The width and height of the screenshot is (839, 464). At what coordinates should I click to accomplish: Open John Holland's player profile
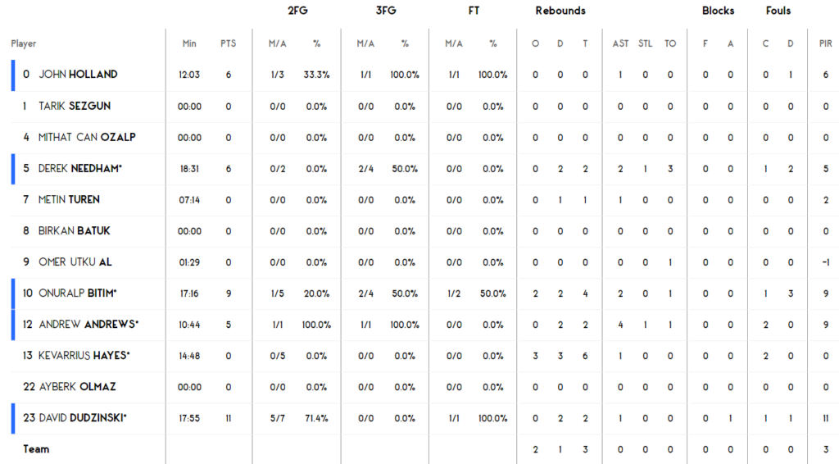[x=78, y=75]
